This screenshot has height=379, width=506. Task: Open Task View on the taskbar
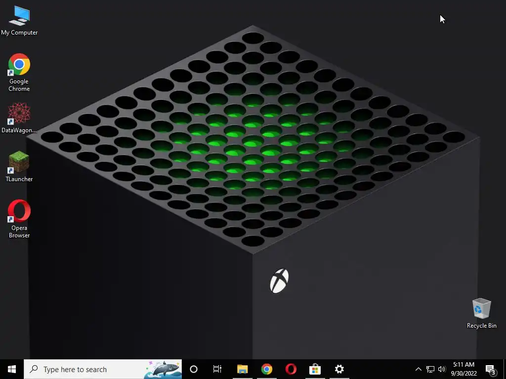tap(217, 369)
